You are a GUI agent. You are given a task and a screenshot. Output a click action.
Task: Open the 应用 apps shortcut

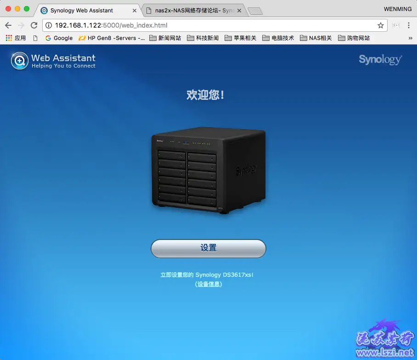tap(16, 38)
